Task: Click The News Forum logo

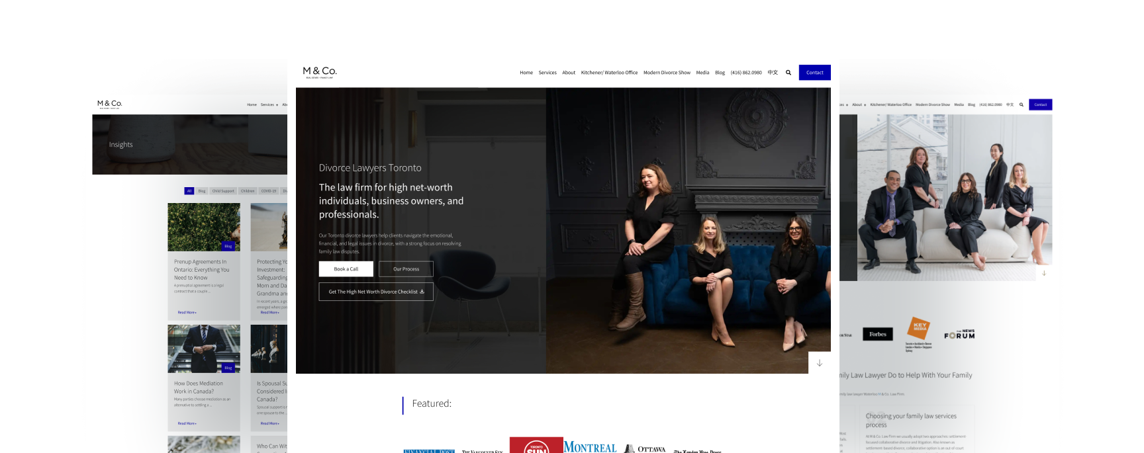Action: [959, 335]
